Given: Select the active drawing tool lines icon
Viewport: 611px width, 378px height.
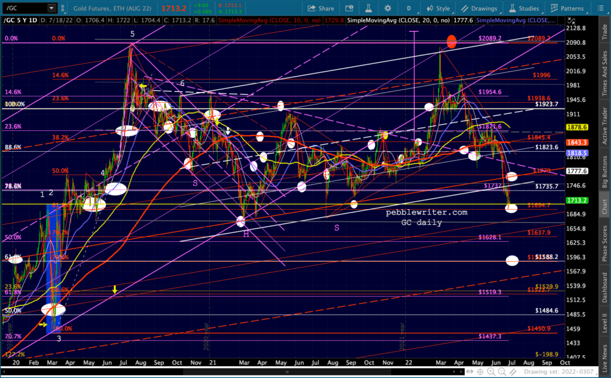Looking at the screenshot, I should (513, 372).
